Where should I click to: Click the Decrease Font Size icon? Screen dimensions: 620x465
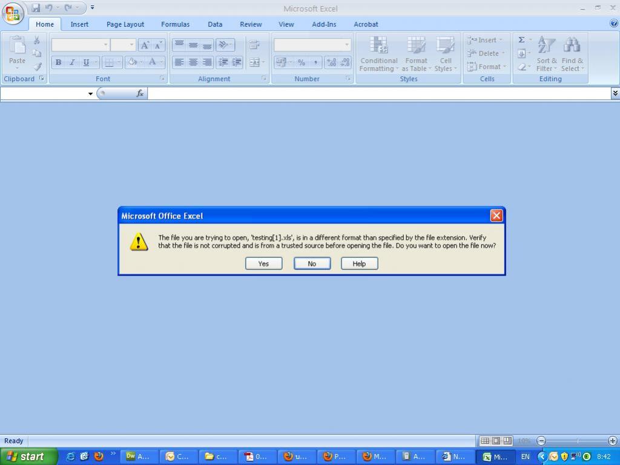click(158, 45)
